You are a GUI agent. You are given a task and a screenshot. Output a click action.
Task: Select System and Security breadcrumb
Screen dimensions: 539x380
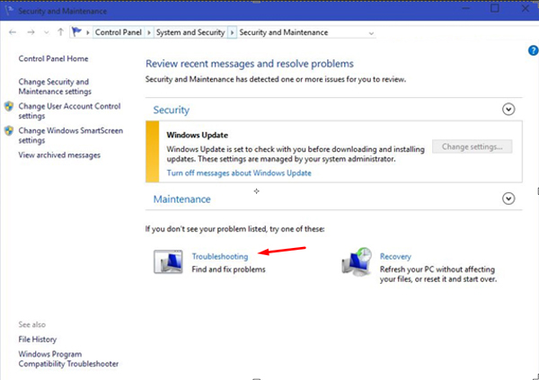tap(190, 32)
